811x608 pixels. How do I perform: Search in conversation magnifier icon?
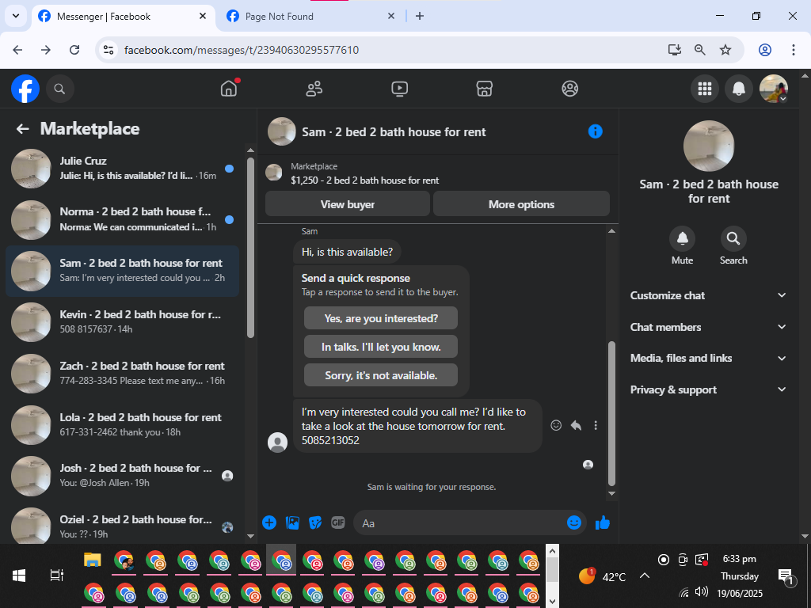(x=733, y=238)
